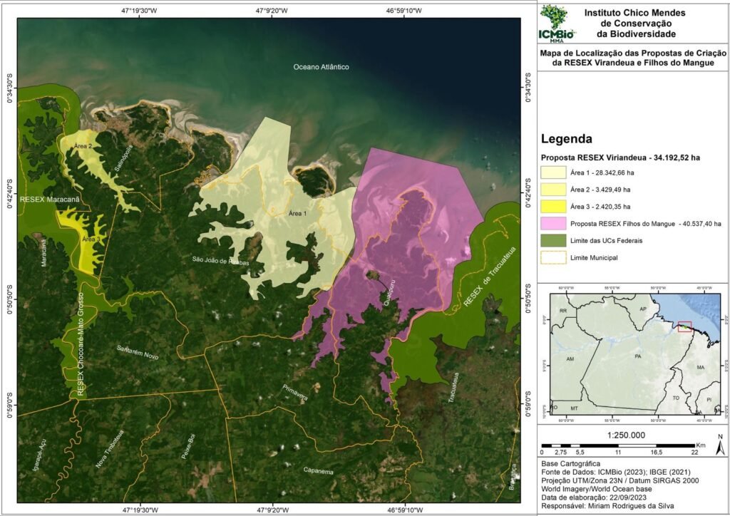The height and width of the screenshot is (516, 730).
Task: Click the 'Capanema' map label
Action: tap(319, 471)
